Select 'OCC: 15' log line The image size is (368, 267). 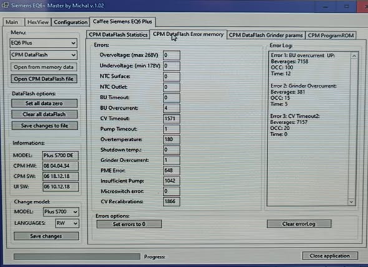pos(280,98)
